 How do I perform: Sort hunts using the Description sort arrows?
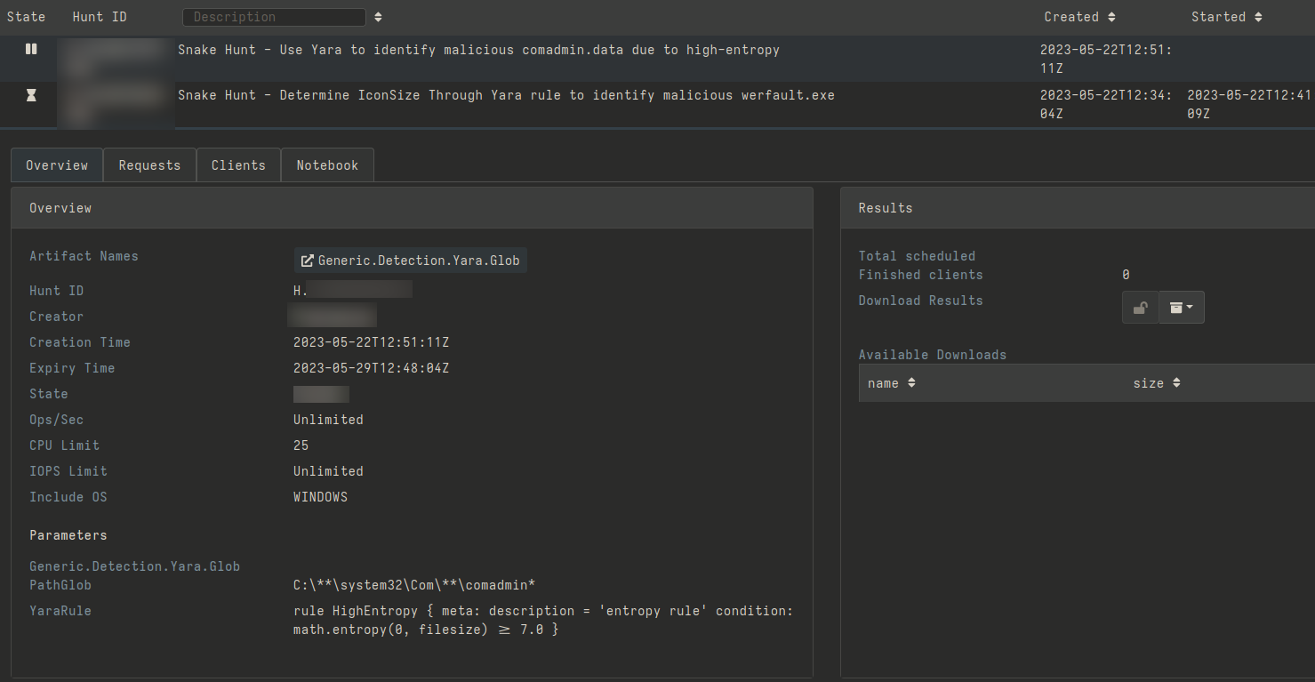click(379, 17)
